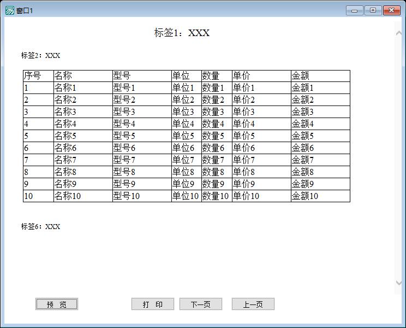Select the cell 名称6

[83, 148]
